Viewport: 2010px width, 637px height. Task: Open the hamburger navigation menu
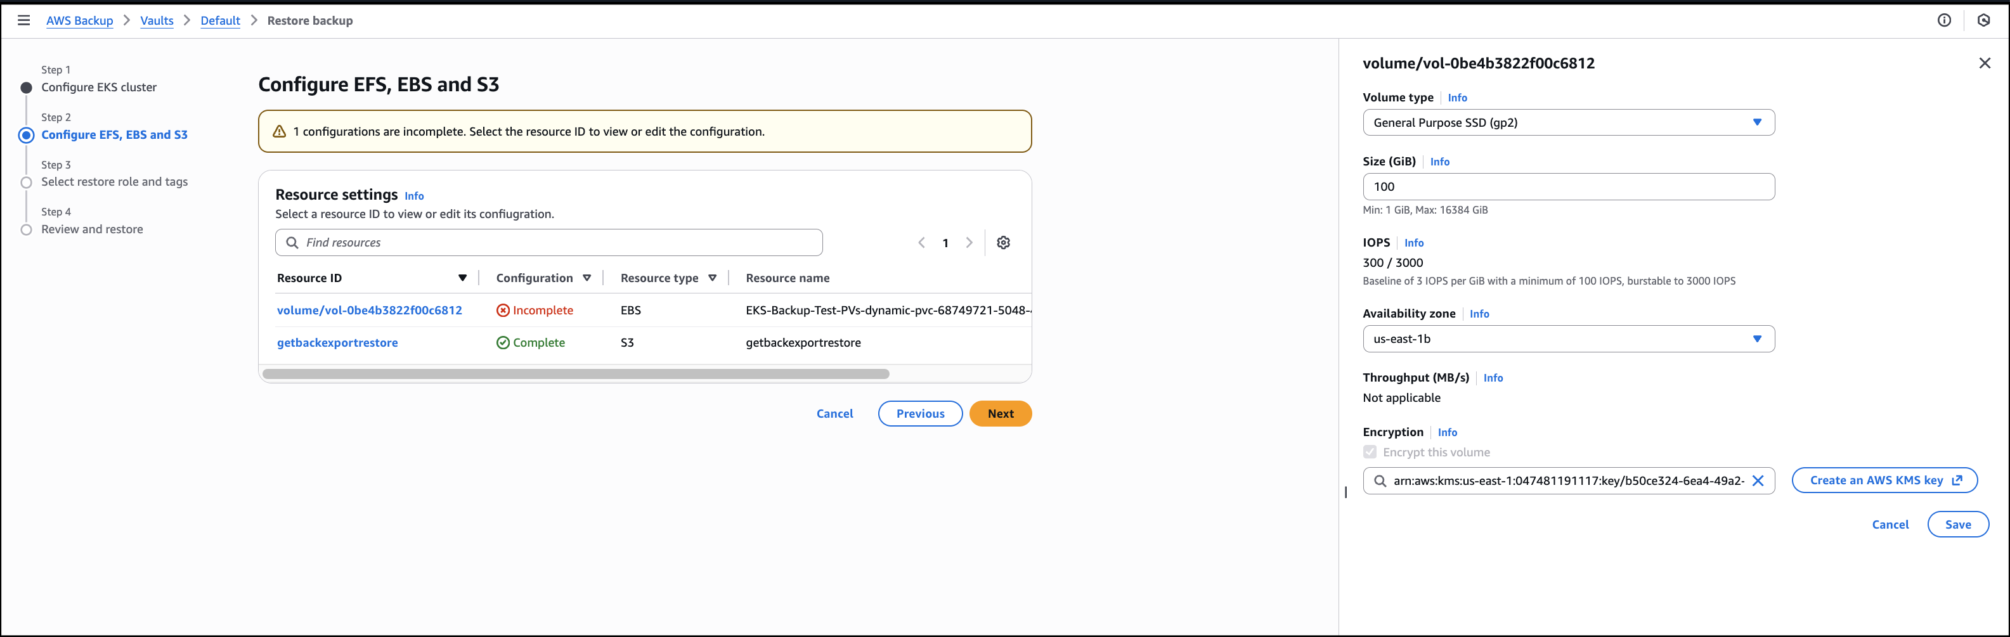pos(23,20)
